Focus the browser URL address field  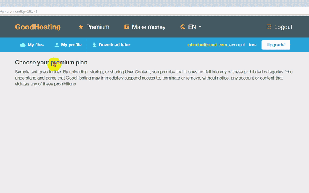pyautogui.click(x=154, y=12)
